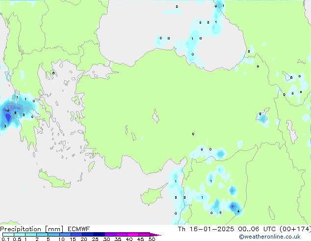311x241 pixels.
Task: Select the 30–35 mm purple legend swatch
Action: point(110,235)
